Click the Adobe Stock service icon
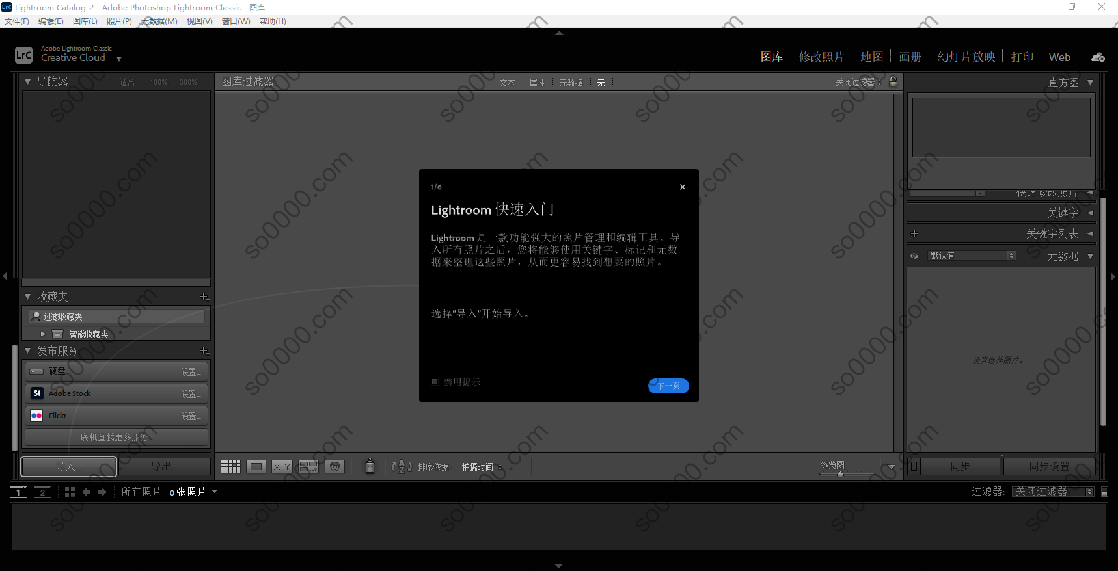 point(37,393)
